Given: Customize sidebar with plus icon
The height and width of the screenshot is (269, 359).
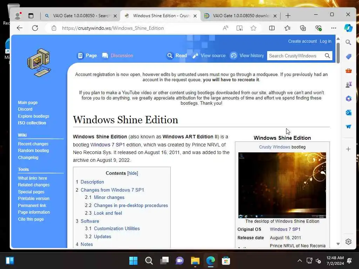Looking at the screenshot, I should [348, 149].
